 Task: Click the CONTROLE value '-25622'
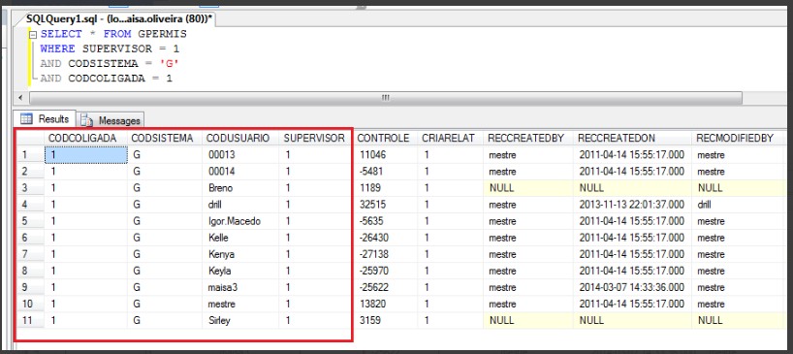click(386, 287)
